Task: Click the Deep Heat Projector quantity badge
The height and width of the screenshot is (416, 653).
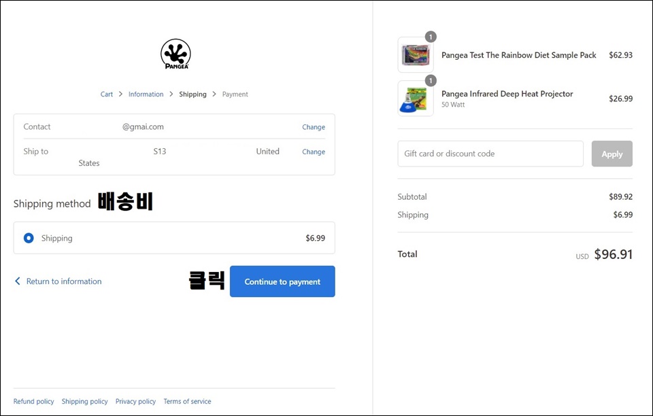Action: (x=431, y=80)
